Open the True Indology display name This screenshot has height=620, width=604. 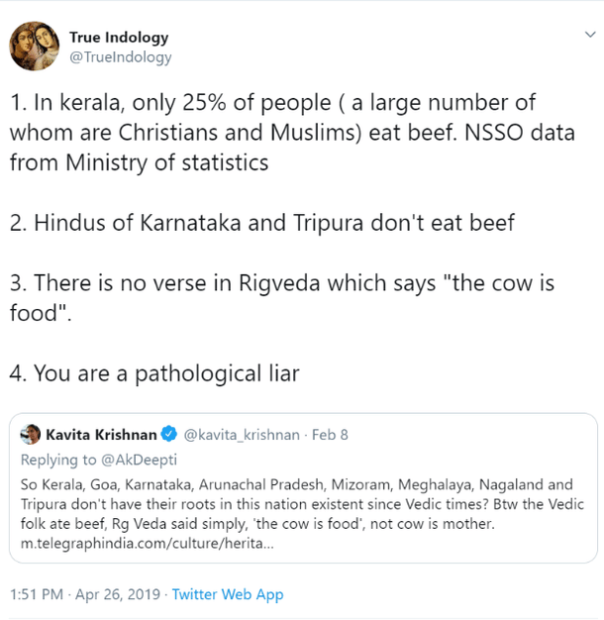pos(119,37)
